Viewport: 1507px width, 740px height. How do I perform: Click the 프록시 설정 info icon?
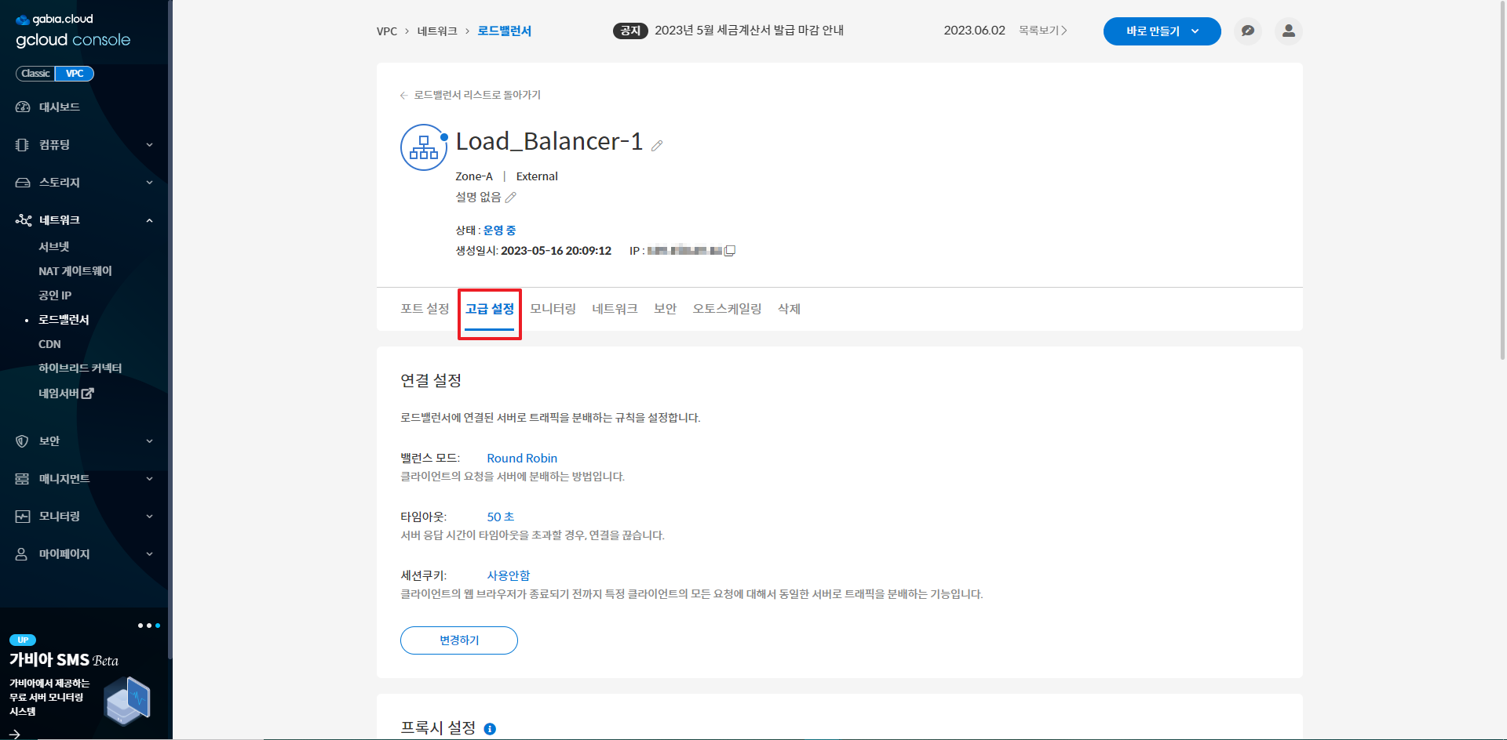pyautogui.click(x=490, y=729)
